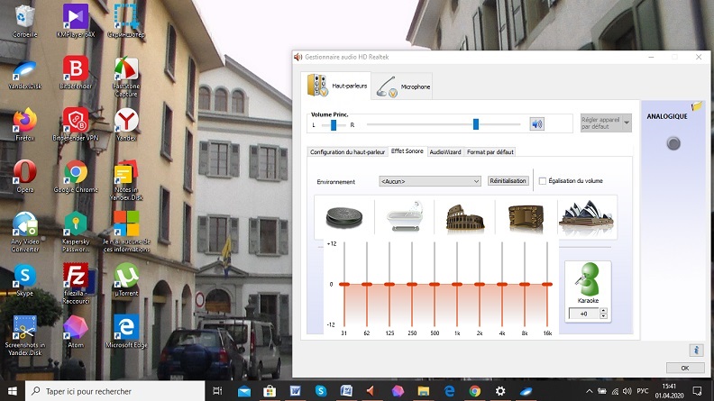Screen dimensions: 714x401
Task: Click the OK button
Action: click(x=685, y=368)
